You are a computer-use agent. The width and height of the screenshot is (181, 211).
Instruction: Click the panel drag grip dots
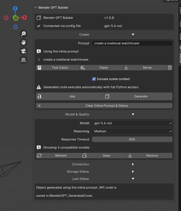click(173, 7)
